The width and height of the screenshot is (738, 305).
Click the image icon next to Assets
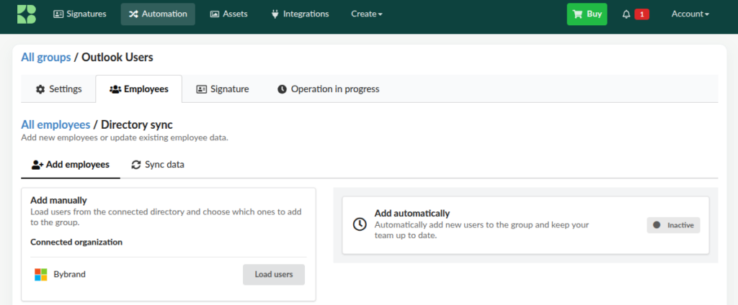point(214,14)
